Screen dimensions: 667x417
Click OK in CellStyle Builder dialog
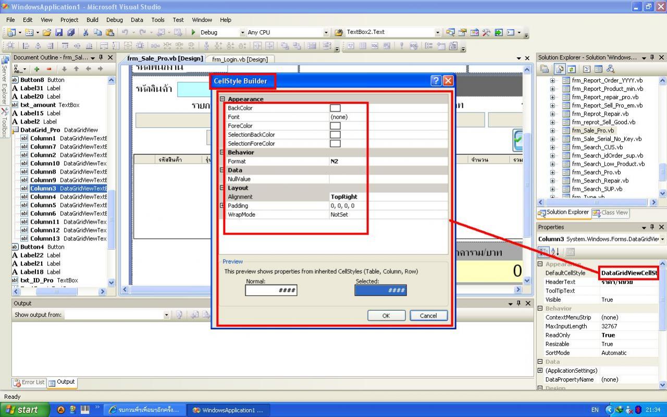point(386,315)
